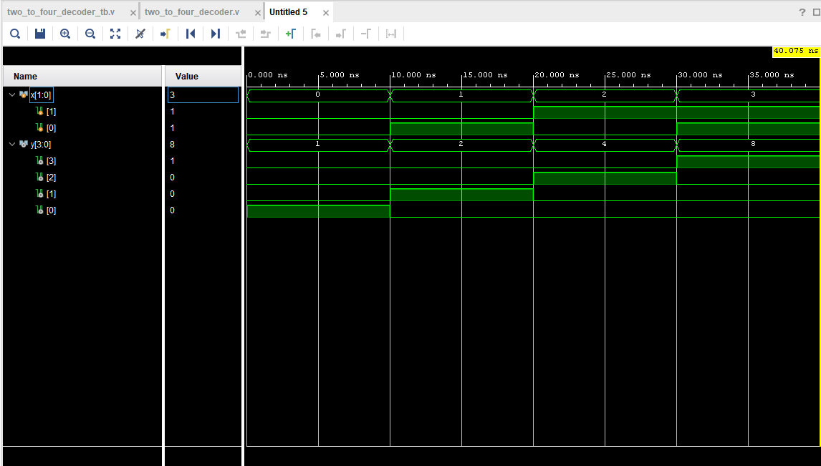Screen dimensions: 821x466
Task: Collapse the y[3:0] bus signal
Action: [x=11, y=145]
